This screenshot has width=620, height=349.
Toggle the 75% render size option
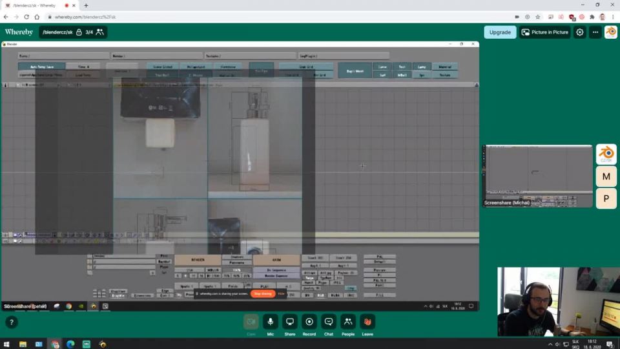(x=227, y=276)
